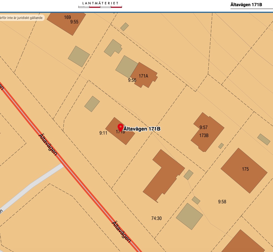The width and height of the screenshot is (273, 252).
Task: Select the building labeled 175
Action: point(245,169)
